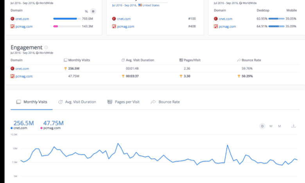The image size is (305, 183).
Task: Click pcmag.com link ranked #408
Action: [126, 26]
